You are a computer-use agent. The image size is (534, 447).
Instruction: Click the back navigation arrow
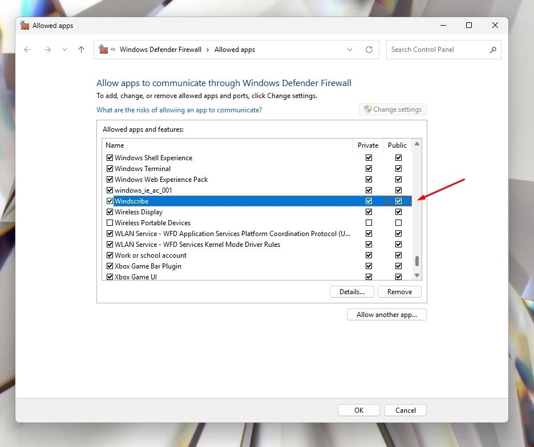coord(27,50)
